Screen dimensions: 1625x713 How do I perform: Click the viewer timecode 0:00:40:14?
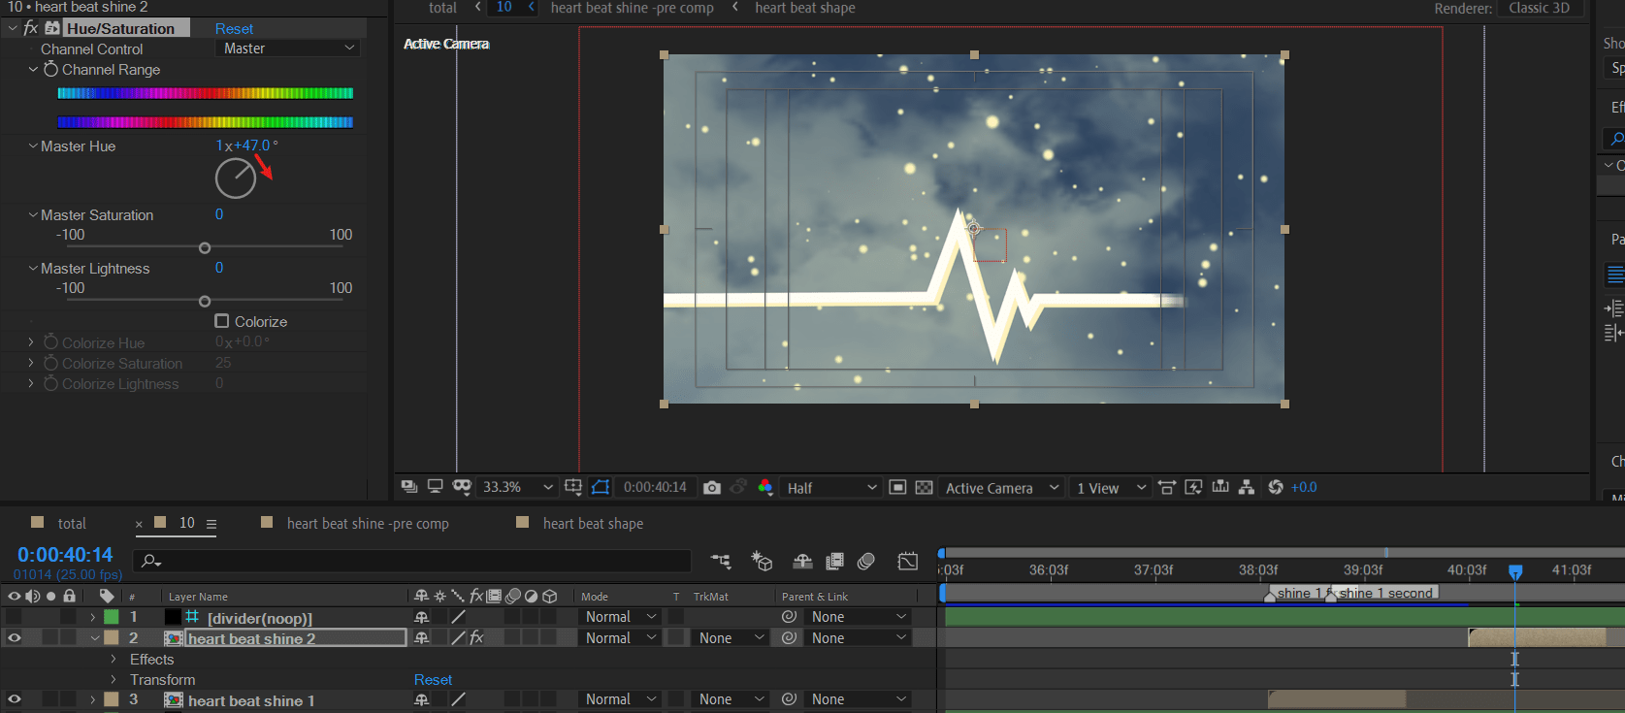tap(655, 487)
